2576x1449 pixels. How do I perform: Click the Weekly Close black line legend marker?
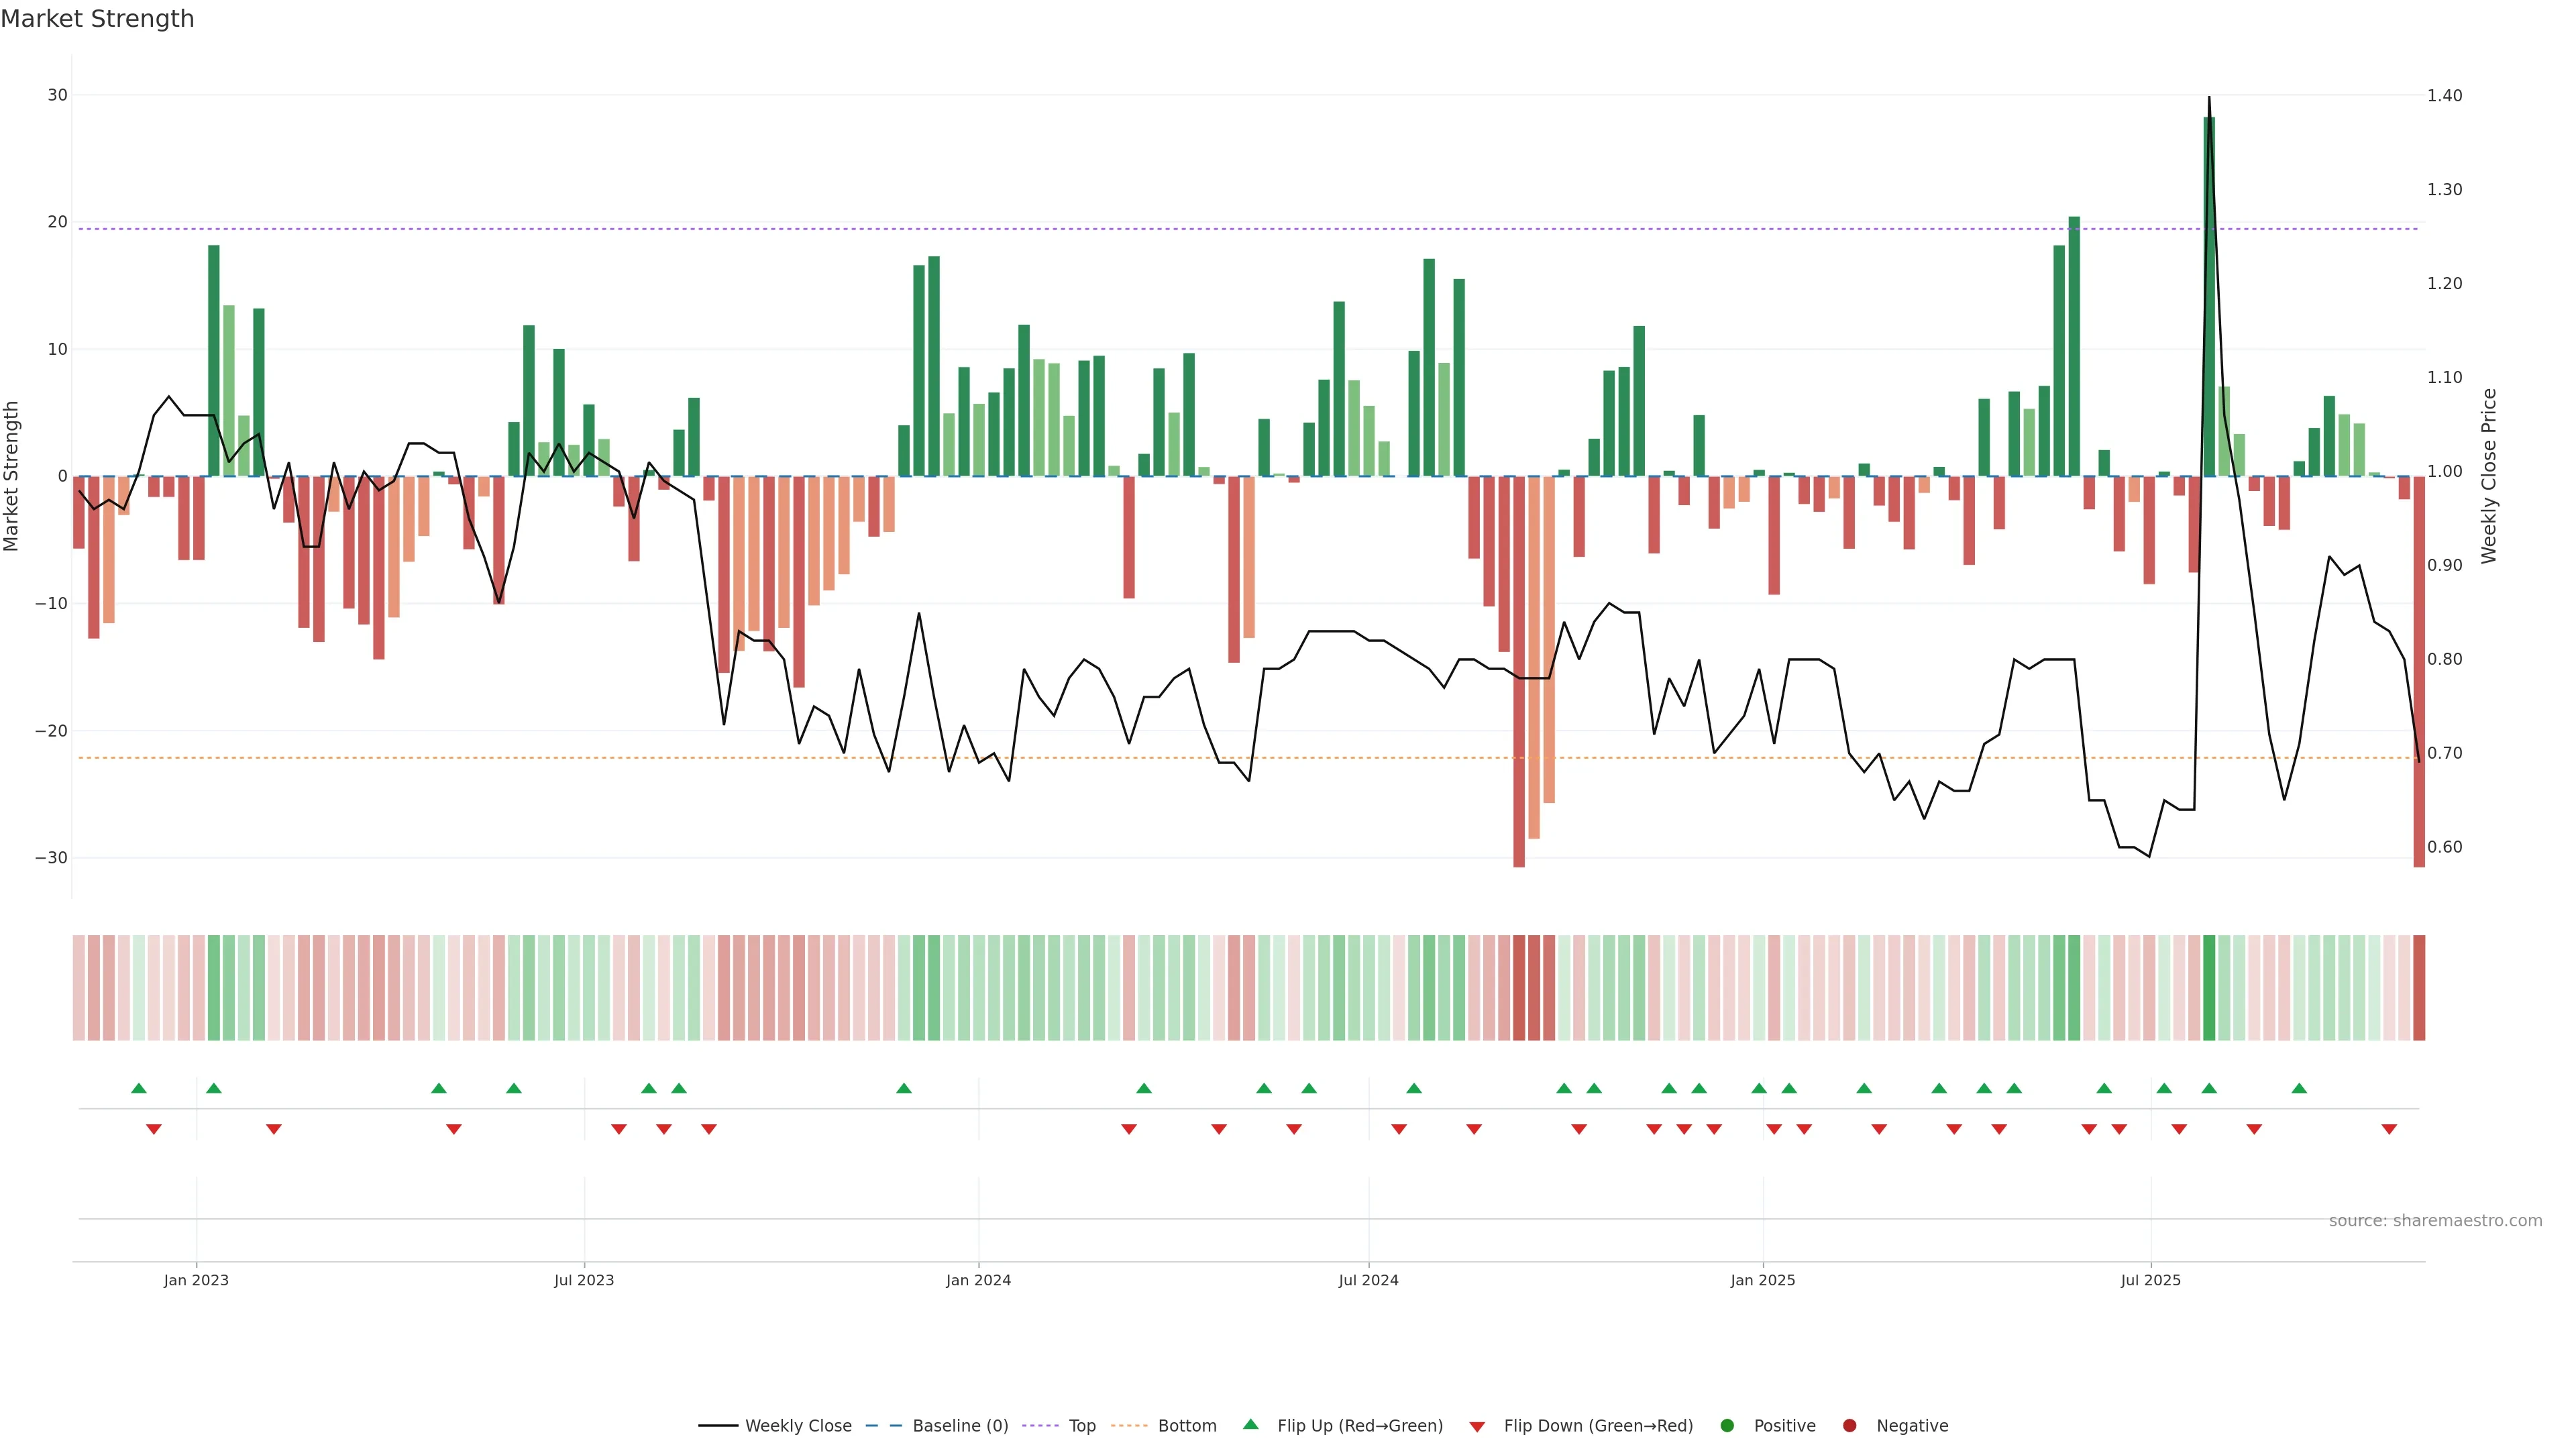(x=718, y=1426)
